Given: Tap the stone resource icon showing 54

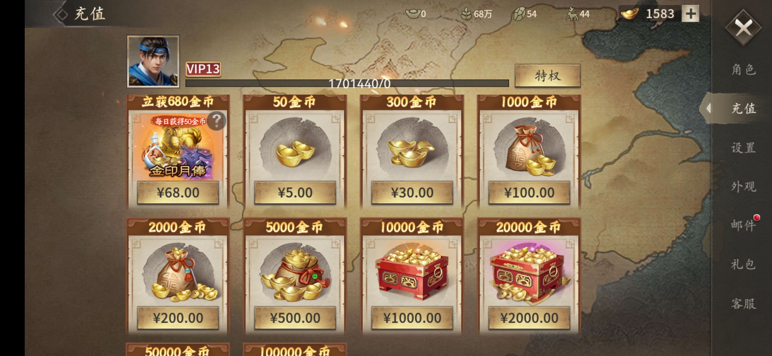Looking at the screenshot, I should (x=519, y=14).
